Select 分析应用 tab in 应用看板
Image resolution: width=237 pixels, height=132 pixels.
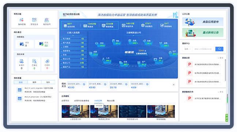pos(98,100)
